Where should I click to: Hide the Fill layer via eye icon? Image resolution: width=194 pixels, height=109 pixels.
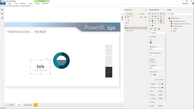click(x=146, y=25)
